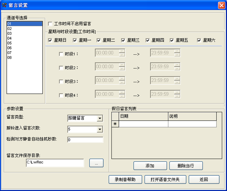Click the hammer icon in title bar
The width and height of the screenshot is (227, 191).
(x=4, y=5)
